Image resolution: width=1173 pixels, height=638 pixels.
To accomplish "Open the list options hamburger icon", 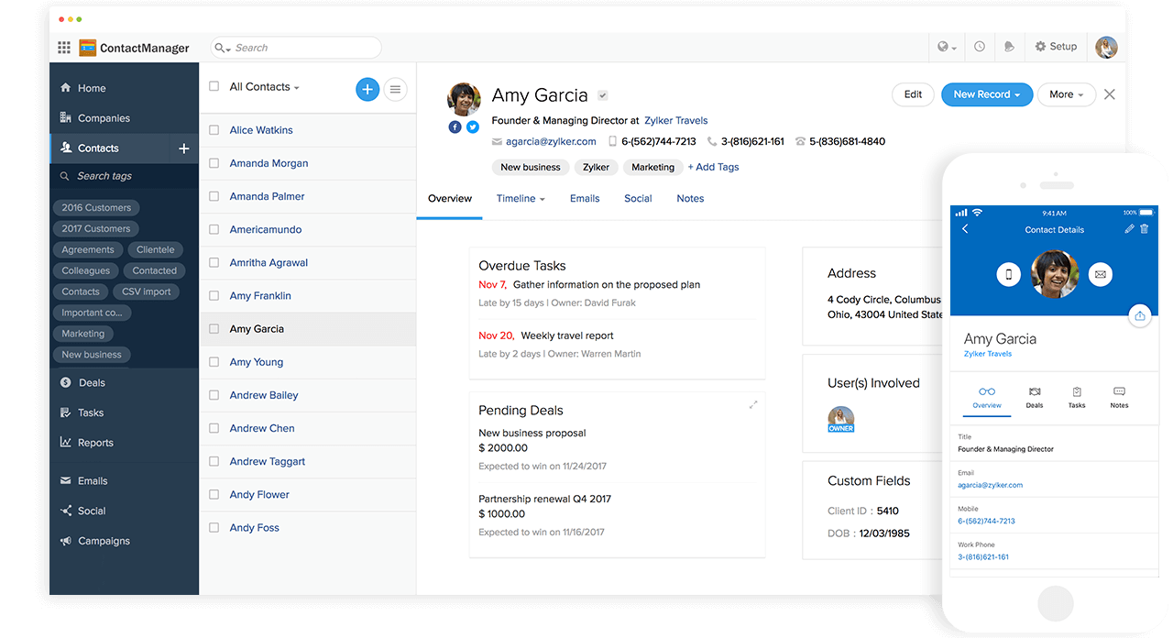I will (395, 89).
